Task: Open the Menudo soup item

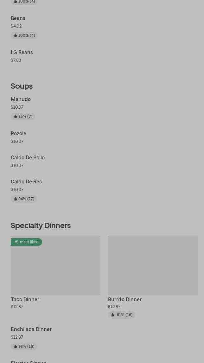Action: 21,99
